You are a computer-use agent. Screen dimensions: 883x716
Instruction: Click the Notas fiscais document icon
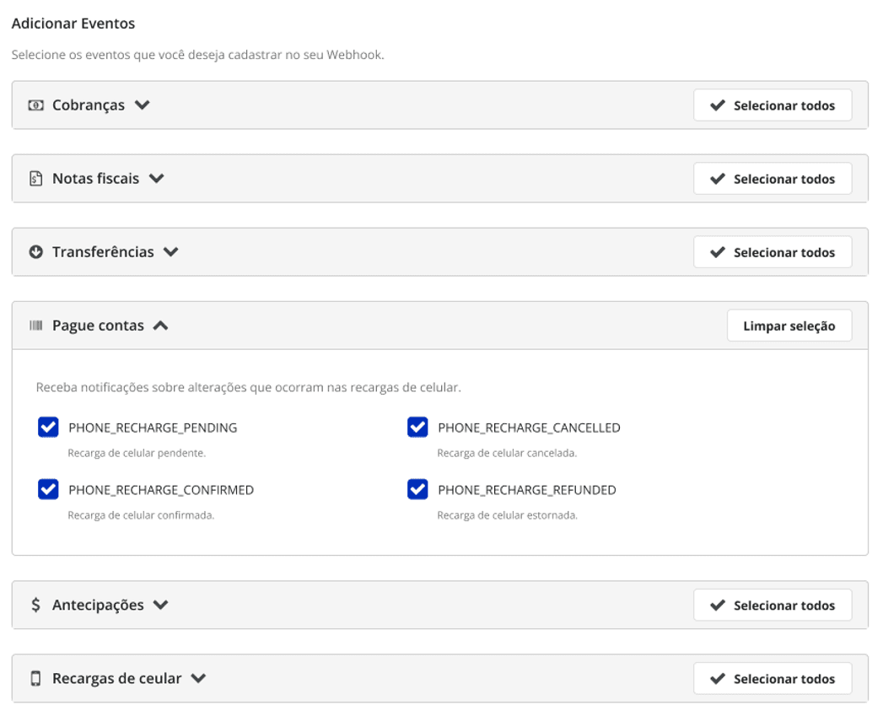pos(36,179)
